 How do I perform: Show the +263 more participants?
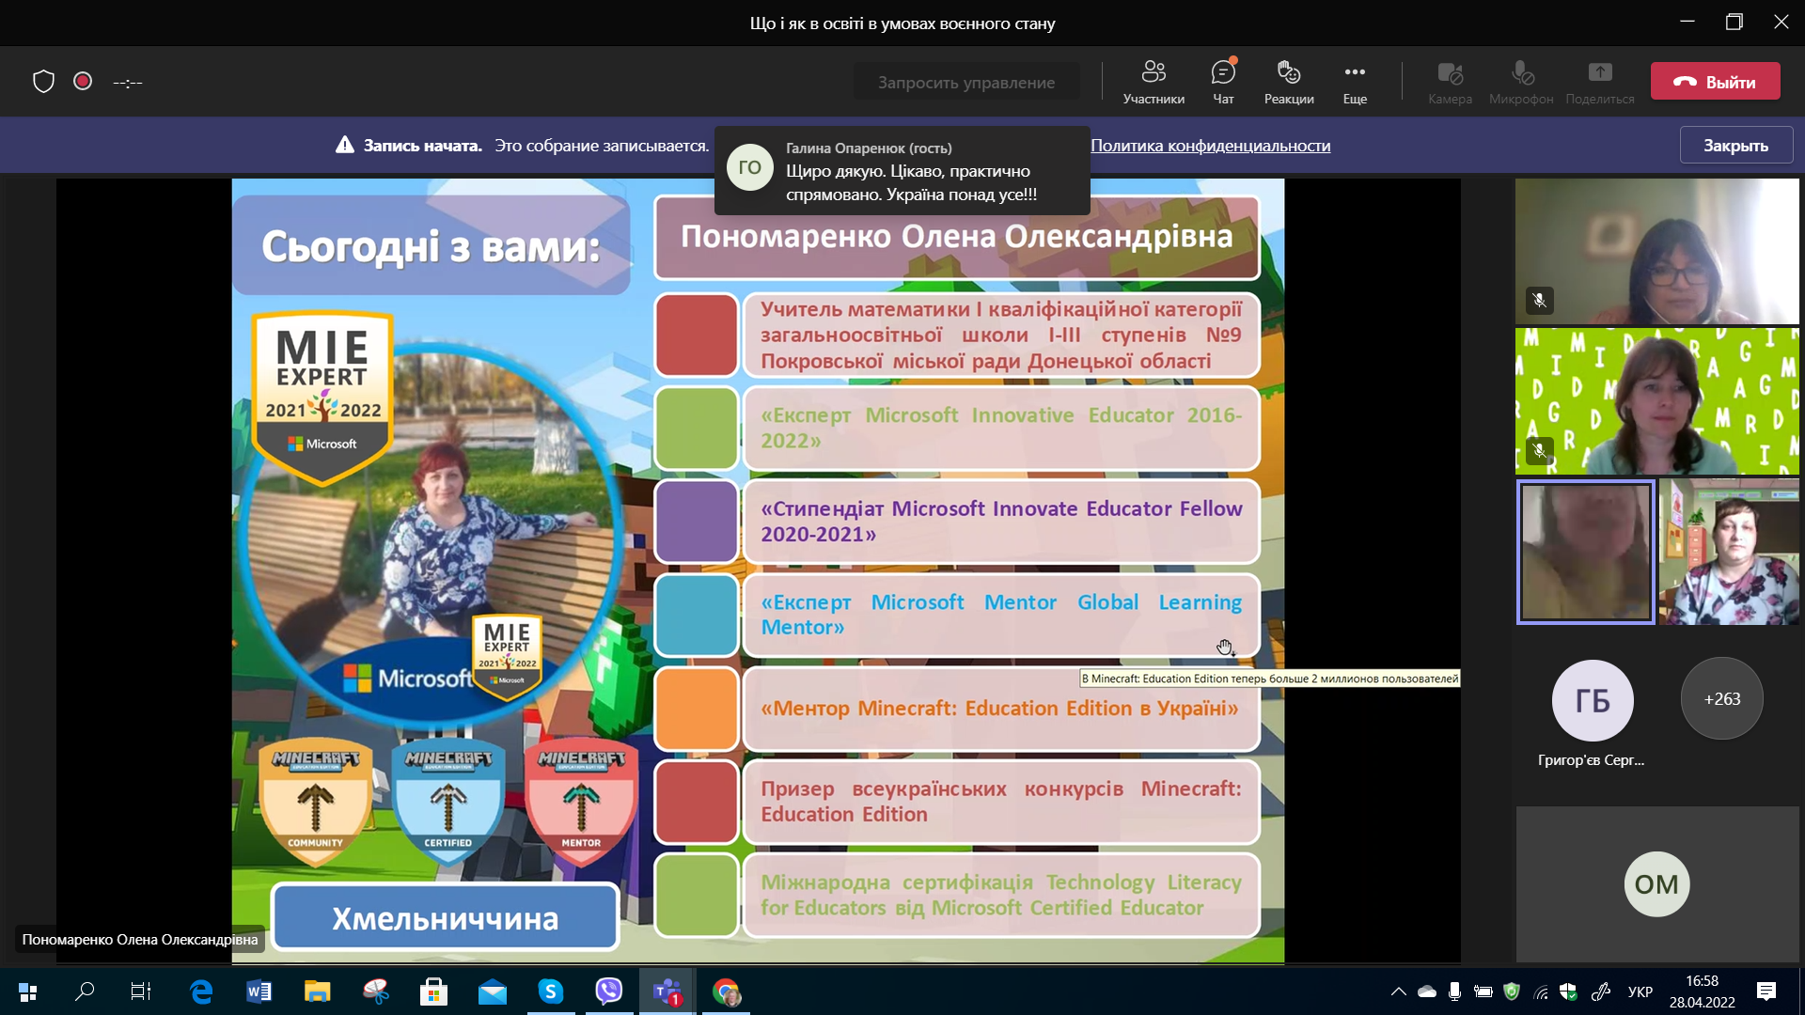[x=1721, y=698]
